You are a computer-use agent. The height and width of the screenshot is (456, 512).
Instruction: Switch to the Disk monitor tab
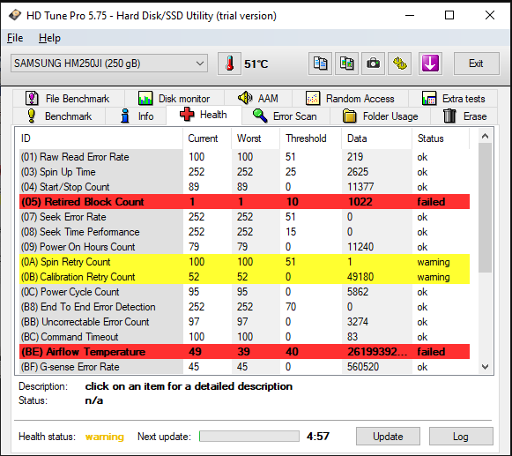click(x=174, y=99)
